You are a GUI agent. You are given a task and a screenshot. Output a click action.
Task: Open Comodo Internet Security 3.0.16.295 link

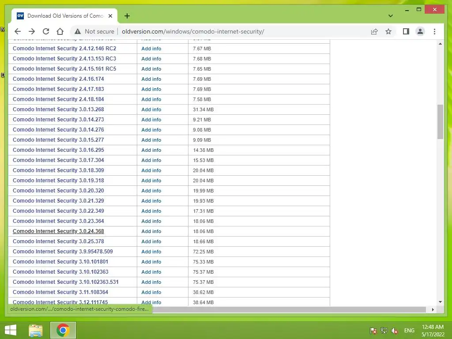[x=58, y=150]
